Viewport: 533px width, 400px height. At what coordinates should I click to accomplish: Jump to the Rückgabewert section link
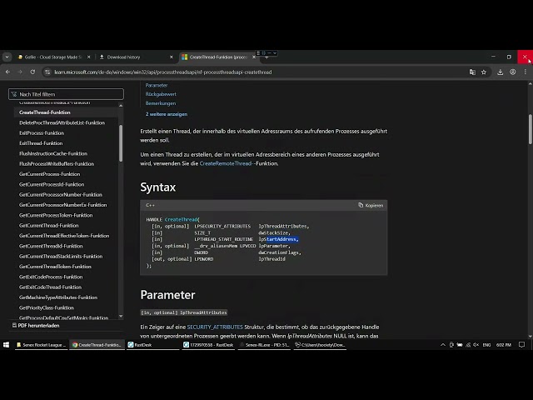[161, 94]
